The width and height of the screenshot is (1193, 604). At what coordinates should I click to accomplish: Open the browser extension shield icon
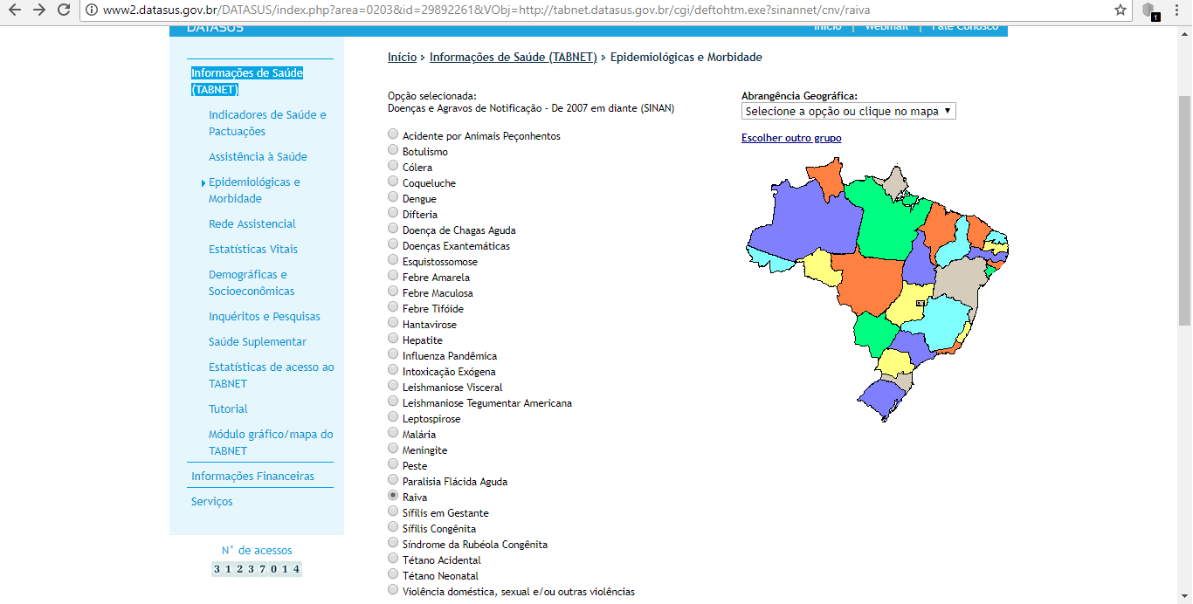click(1149, 10)
